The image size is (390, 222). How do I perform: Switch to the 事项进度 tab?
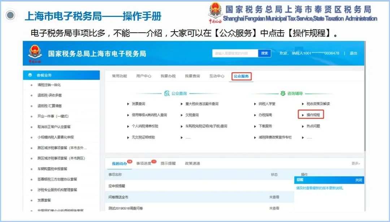click(x=143, y=163)
